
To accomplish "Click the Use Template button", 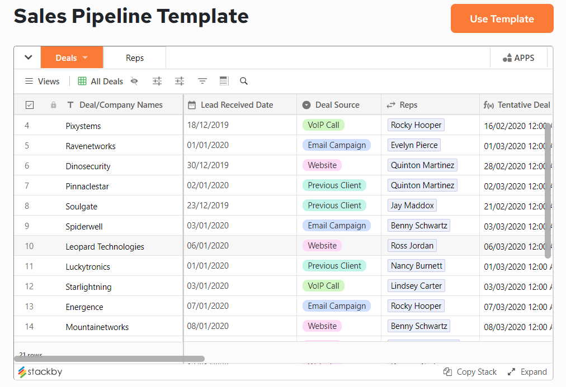I will [x=501, y=18].
